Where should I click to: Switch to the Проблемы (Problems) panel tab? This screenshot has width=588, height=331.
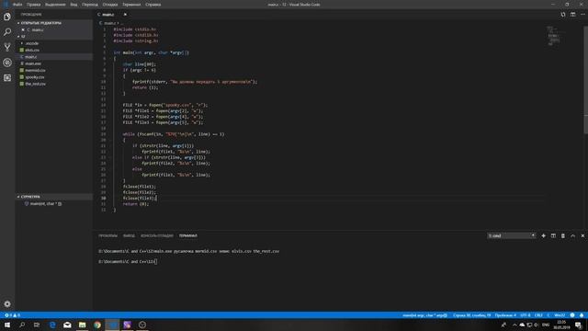108,235
